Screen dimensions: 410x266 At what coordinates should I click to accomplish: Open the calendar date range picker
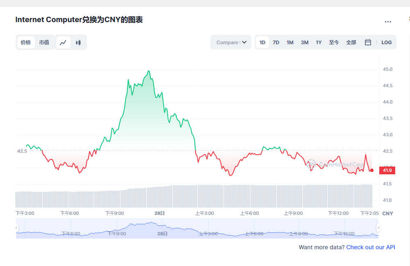(368, 42)
